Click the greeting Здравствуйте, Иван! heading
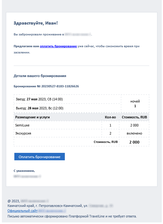 36,23
